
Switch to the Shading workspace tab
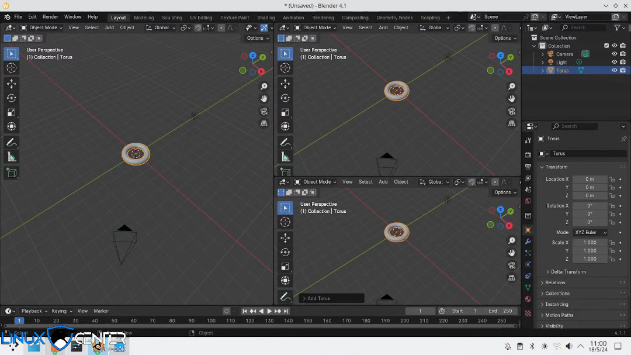point(266,17)
